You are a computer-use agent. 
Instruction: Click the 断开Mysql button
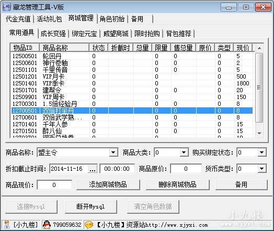point(90,207)
